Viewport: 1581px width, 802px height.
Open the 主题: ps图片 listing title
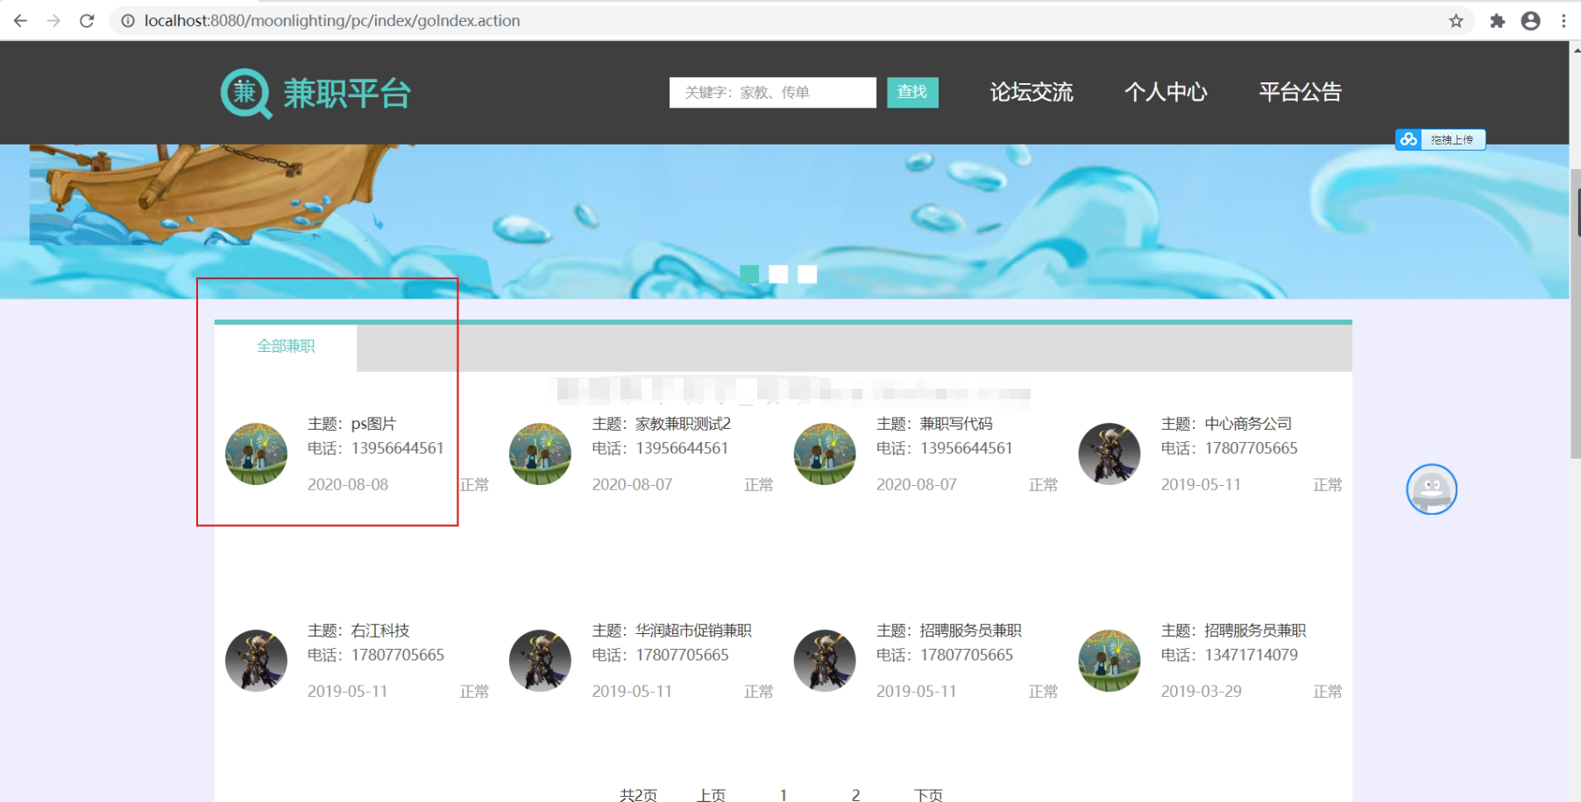tap(351, 424)
